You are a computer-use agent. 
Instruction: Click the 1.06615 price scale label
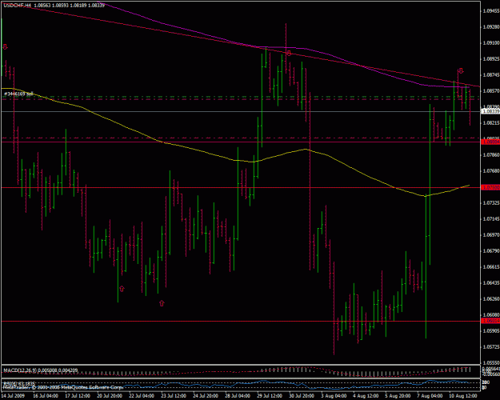pyautogui.click(x=491, y=266)
